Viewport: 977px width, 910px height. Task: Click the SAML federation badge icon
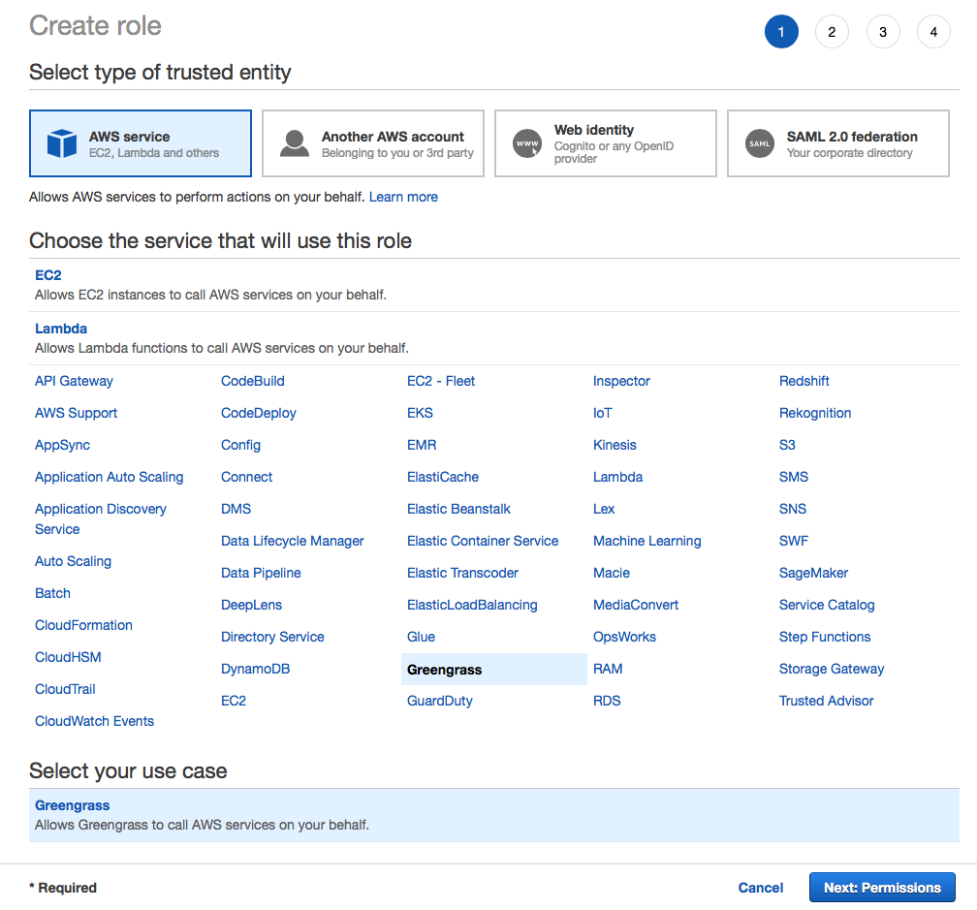pos(760,143)
